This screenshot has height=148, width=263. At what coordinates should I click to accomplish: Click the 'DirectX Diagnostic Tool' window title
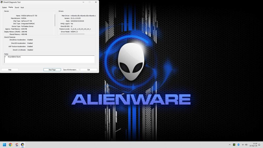[x=12, y=2]
